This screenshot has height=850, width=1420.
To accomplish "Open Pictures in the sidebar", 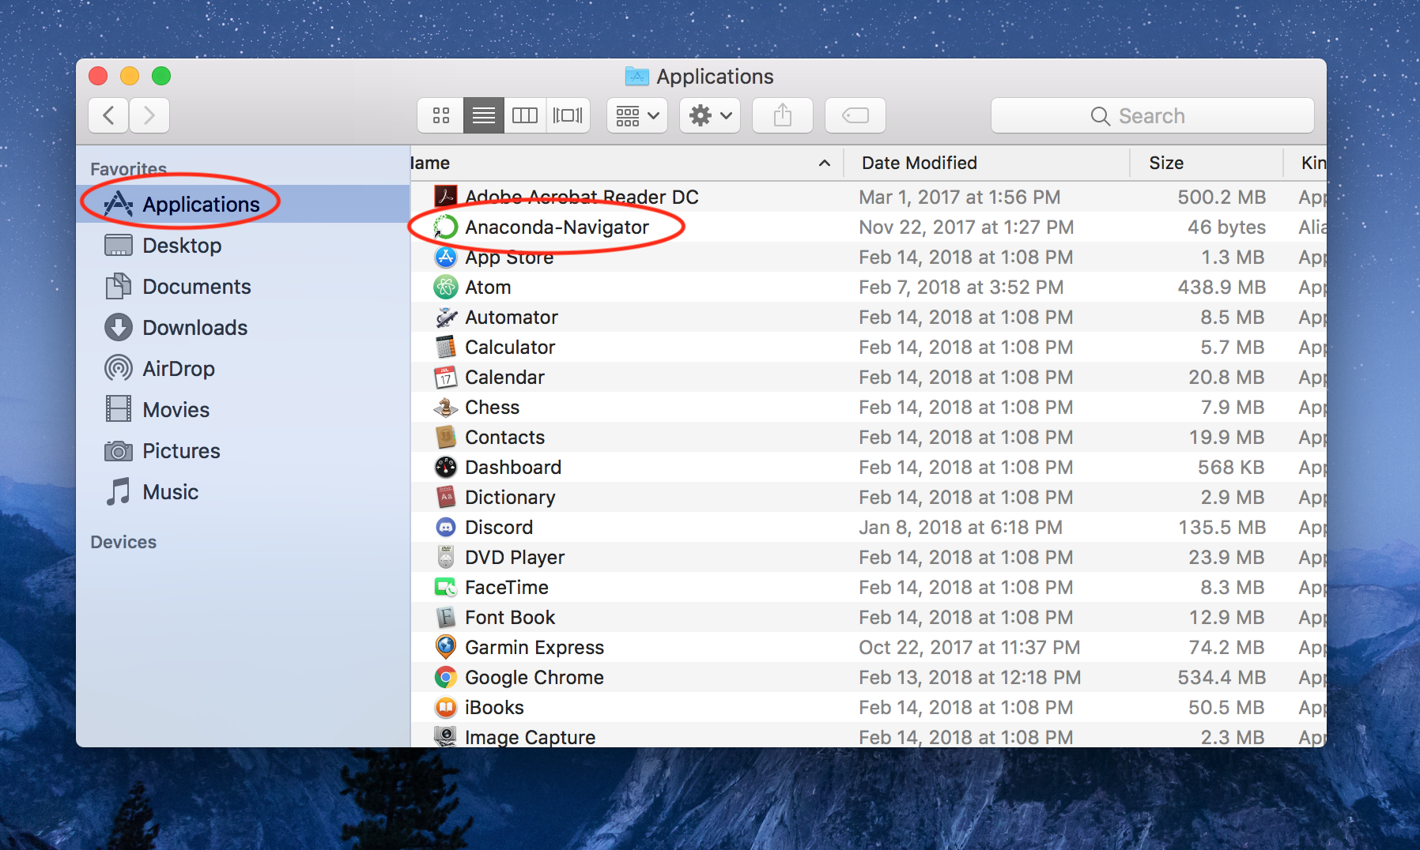I will pos(244,451).
